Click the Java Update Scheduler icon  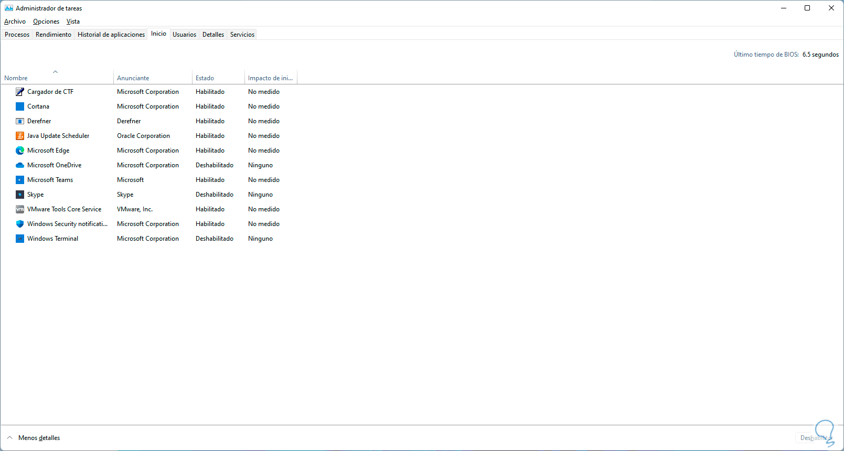coord(20,136)
